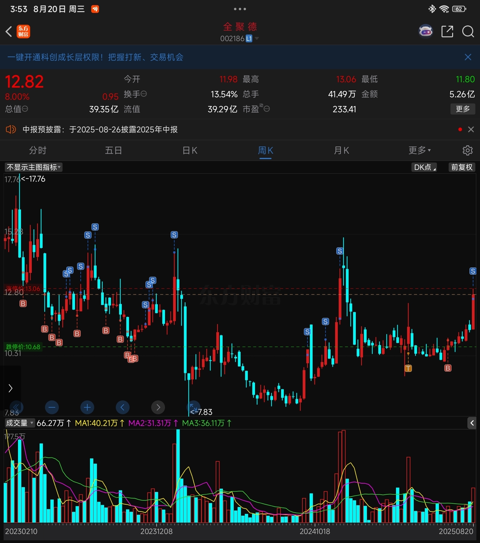Viewport: 480px width, 543px height.
Task: Tap the 20231208 date label
Action: (156, 531)
